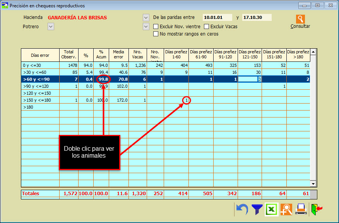
Task: Exit window via green door icon
Action: point(317,209)
